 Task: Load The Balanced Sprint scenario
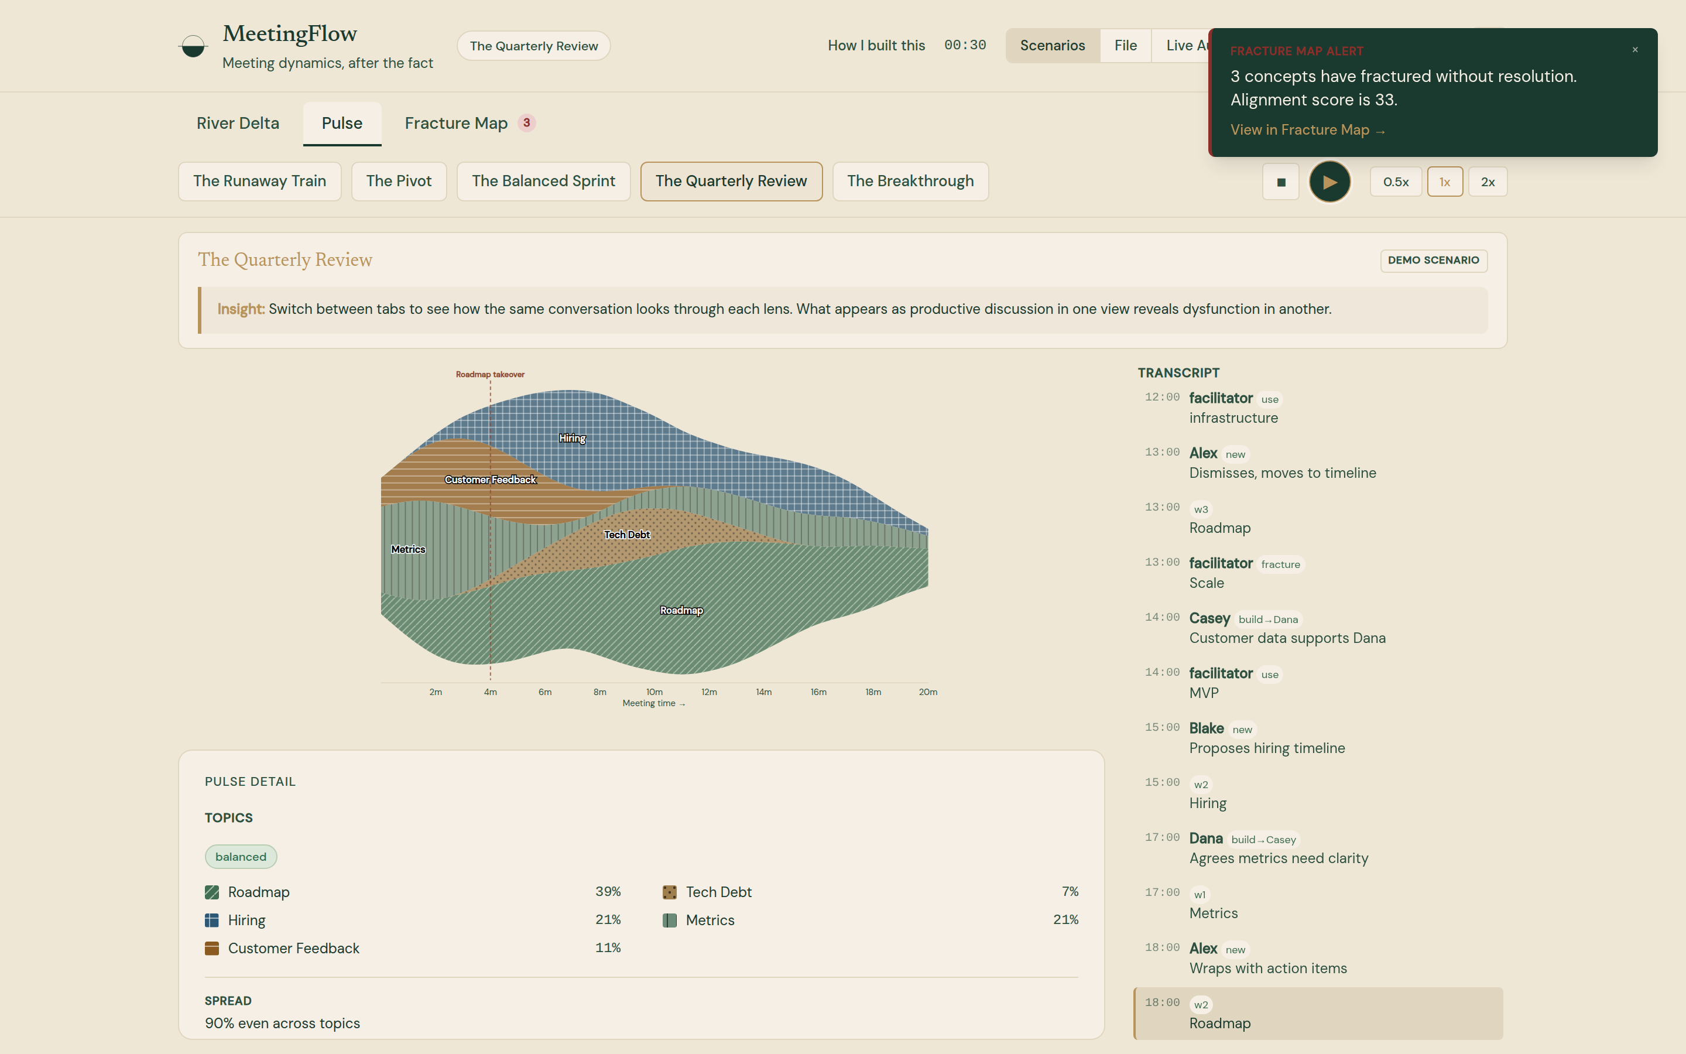point(543,182)
